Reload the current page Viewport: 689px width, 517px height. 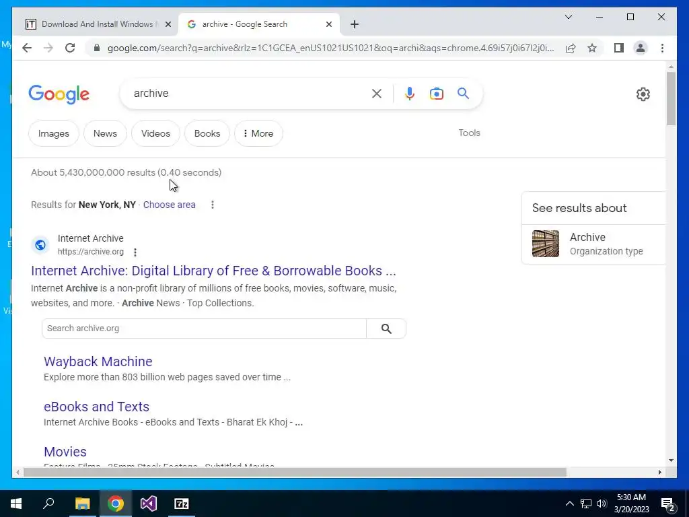(70, 48)
